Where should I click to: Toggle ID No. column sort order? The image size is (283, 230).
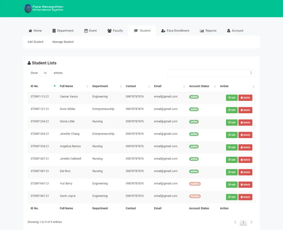54,86
